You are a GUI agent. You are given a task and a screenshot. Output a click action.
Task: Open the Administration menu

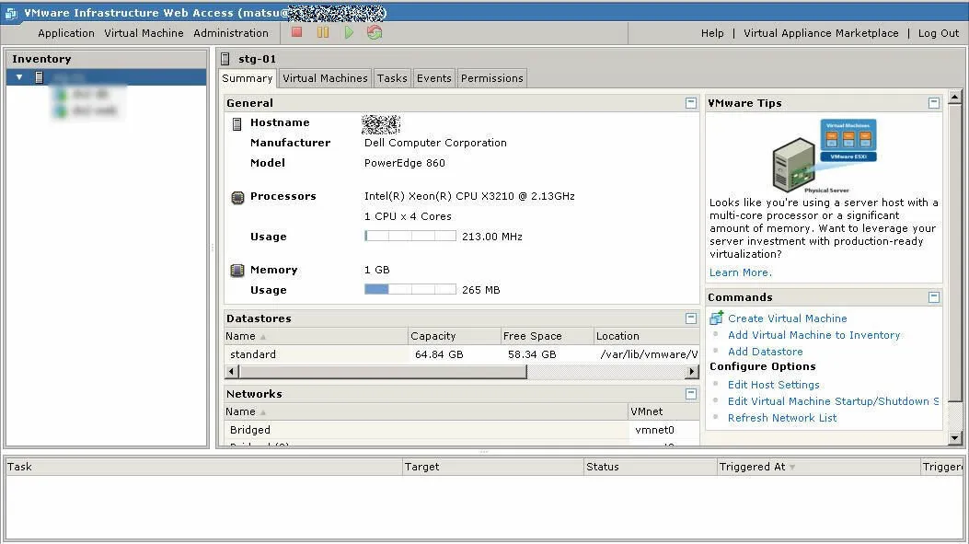(x=230, y=33)
